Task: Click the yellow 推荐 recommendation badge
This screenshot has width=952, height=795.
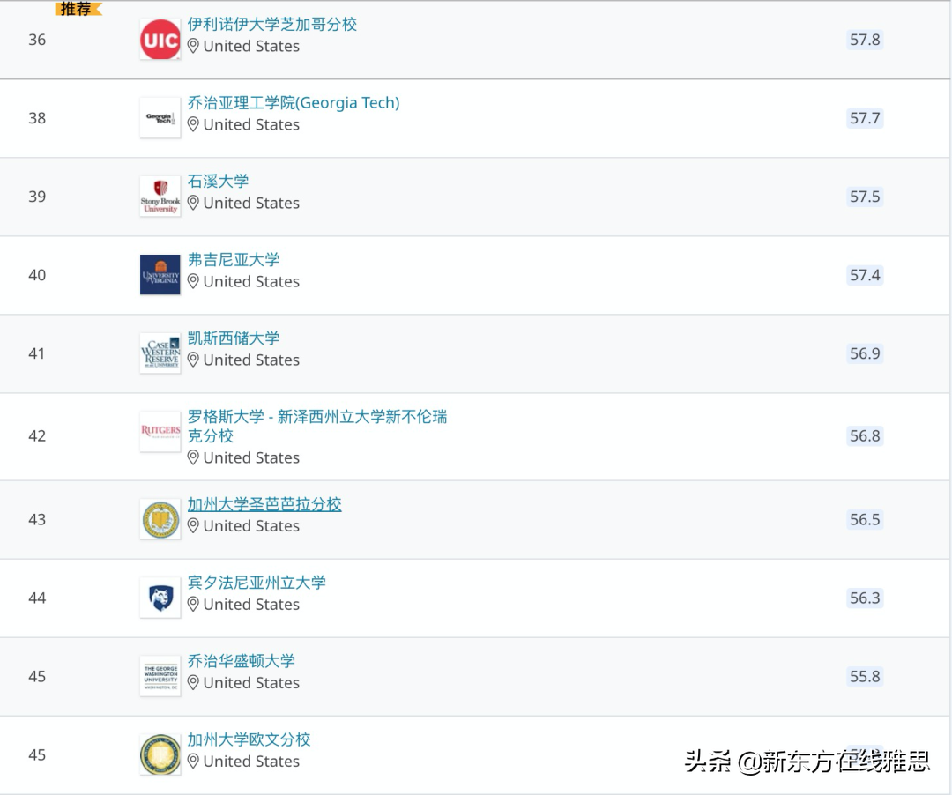Action: tap(76, 7)
